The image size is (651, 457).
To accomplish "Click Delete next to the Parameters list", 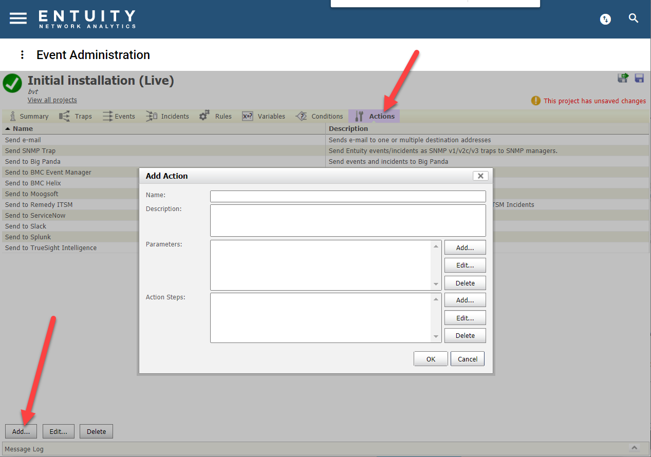I will 465,283.
